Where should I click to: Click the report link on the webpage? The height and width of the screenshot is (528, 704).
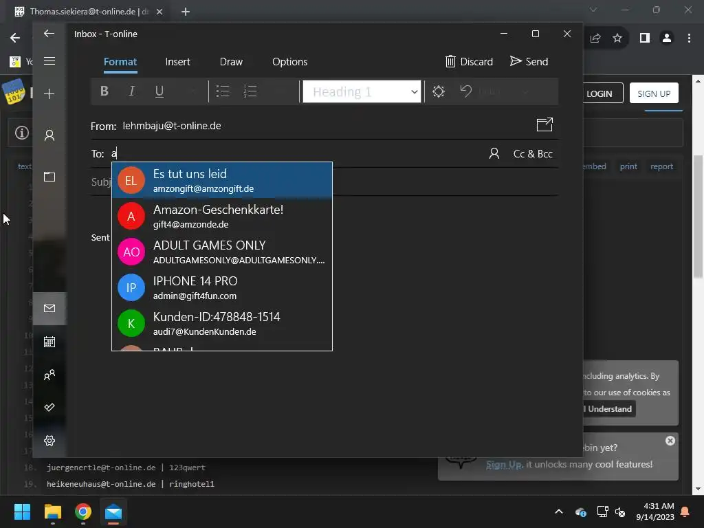(x=662, y=166)
